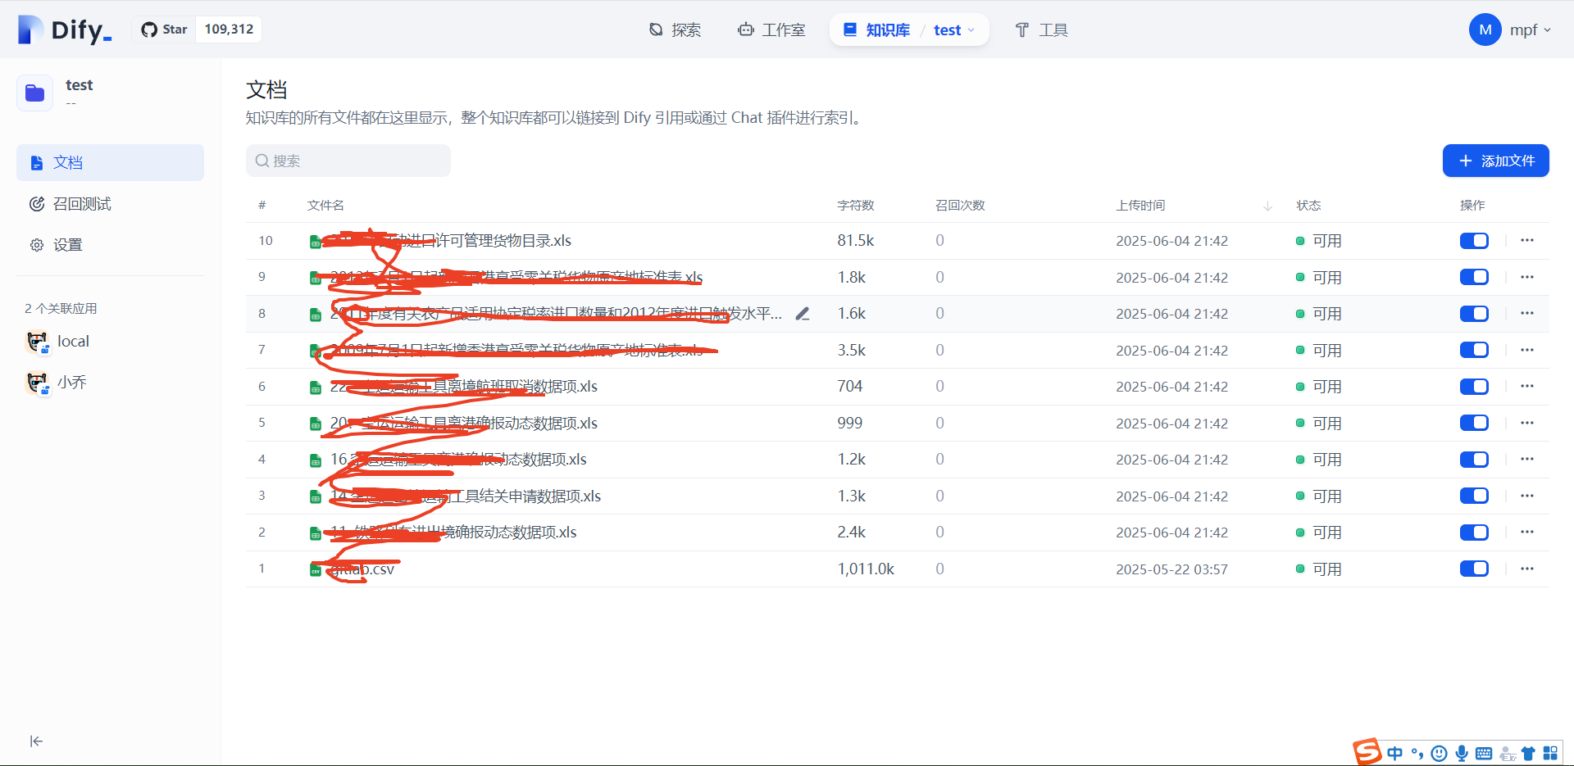The width and height of the screenshot is (1574, 766).
Task: Click the smiley emoji icon in system tray
Action: pyautogui.click(x=1440, y=753)
